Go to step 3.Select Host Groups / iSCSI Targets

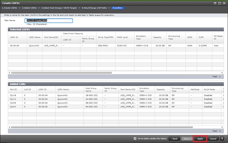point(59,8)
